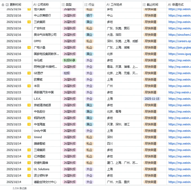Click the location cell 四川 in the 旗峰智能 row
Screen dimensions: 191x191
click(x=123, y=144)
